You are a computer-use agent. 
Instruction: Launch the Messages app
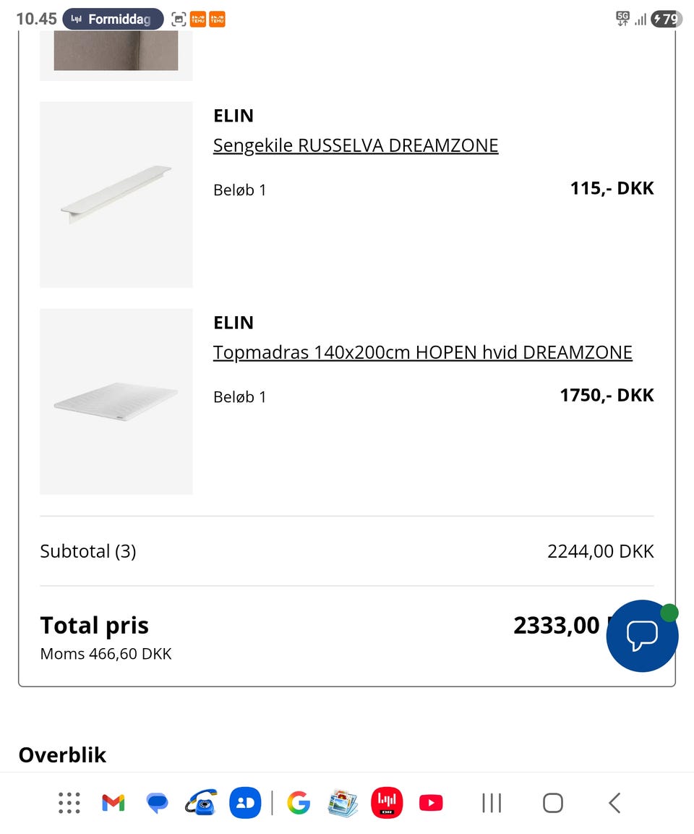(x=157, y=803)
